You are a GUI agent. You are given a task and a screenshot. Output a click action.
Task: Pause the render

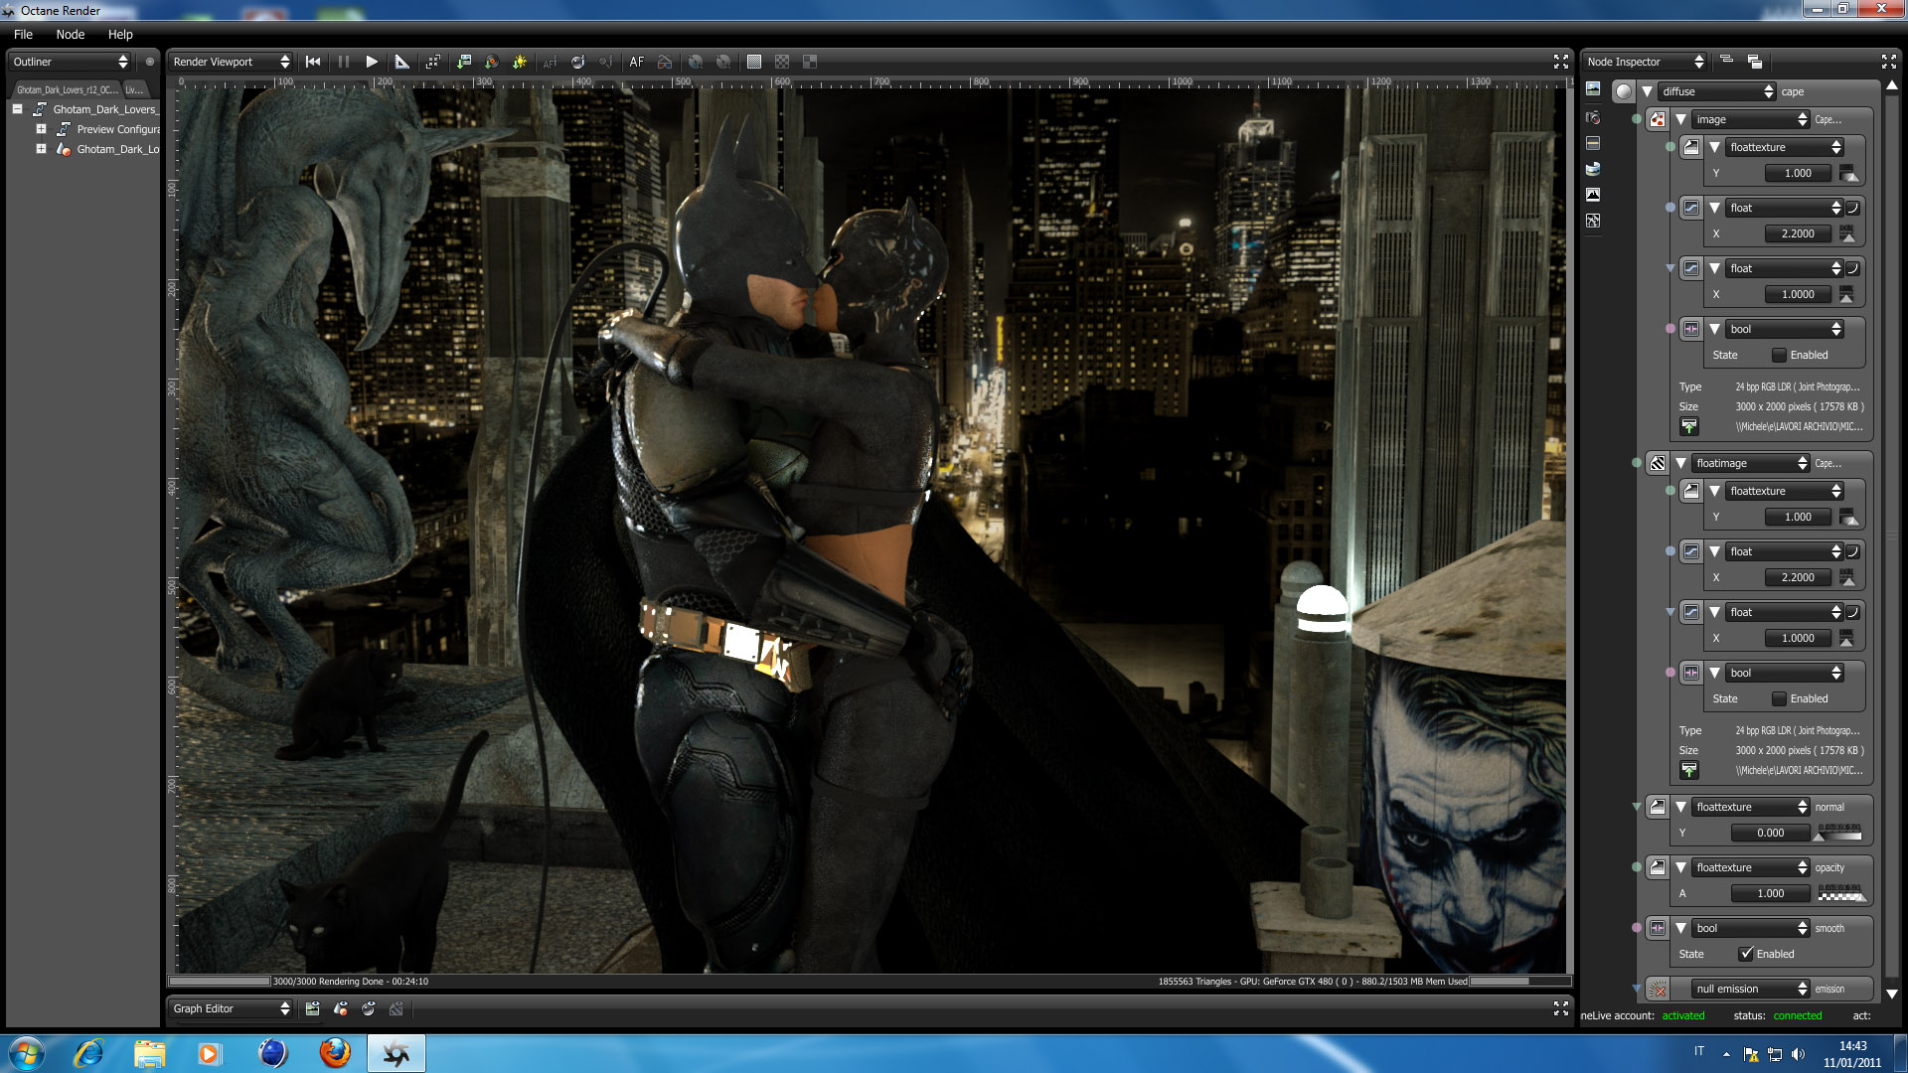tap(344, 62)
